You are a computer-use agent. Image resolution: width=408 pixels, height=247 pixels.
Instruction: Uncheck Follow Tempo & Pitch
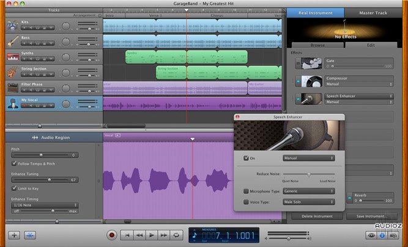tap(14, 163)
